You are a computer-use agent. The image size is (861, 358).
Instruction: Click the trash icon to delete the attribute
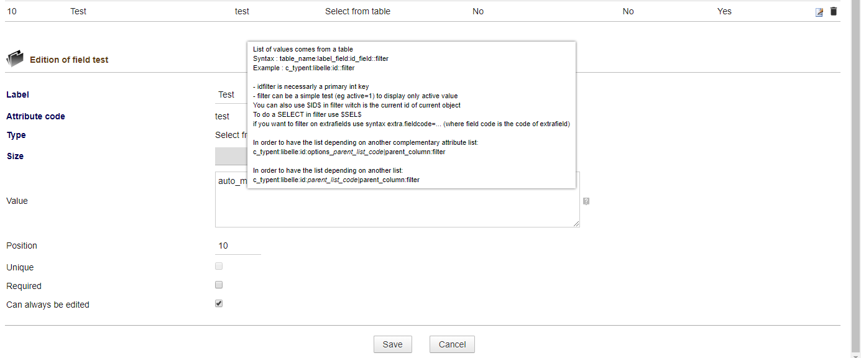tap(833, 11)
